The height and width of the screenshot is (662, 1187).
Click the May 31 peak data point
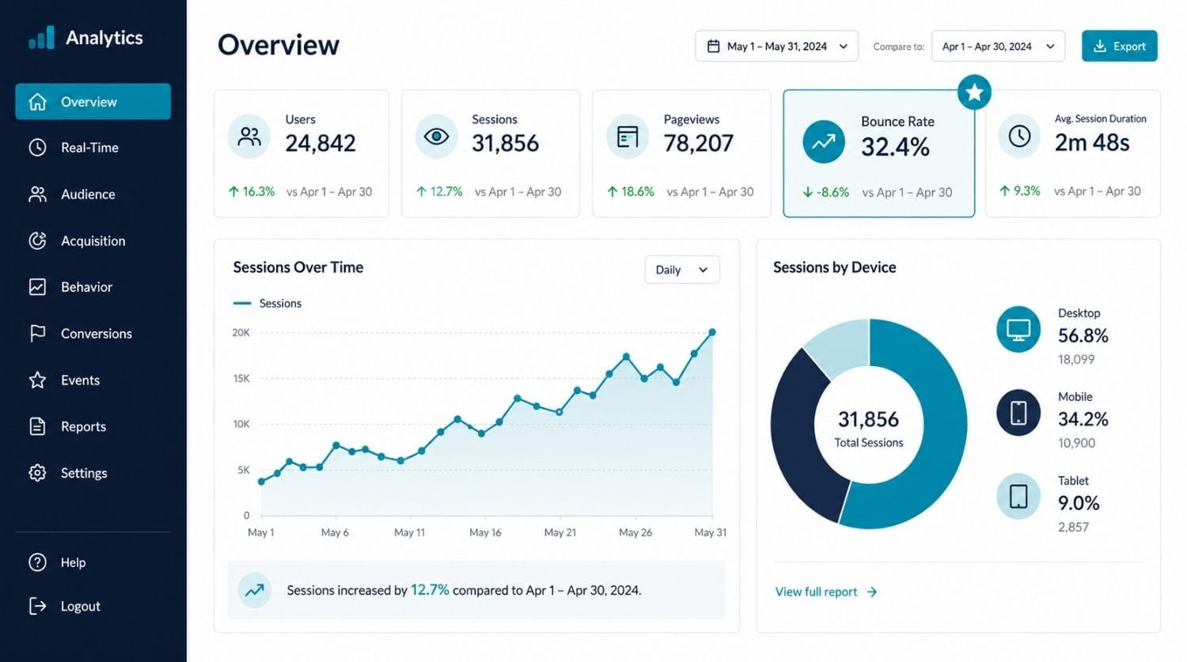click(x=712, y=332)
